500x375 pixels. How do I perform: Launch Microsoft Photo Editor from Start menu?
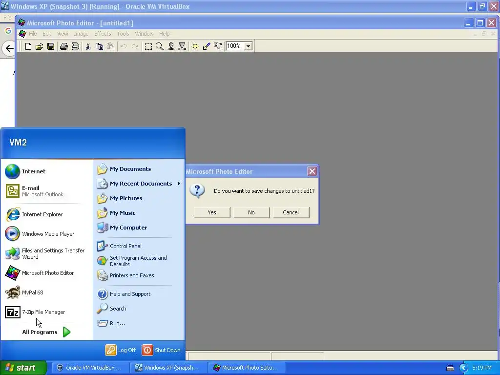(47, 273)
